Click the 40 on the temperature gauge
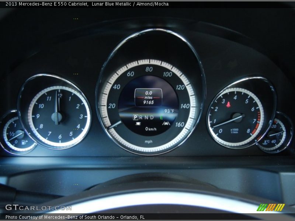The width and height of the screenshot is (295, 221). [x=274, y=141]
